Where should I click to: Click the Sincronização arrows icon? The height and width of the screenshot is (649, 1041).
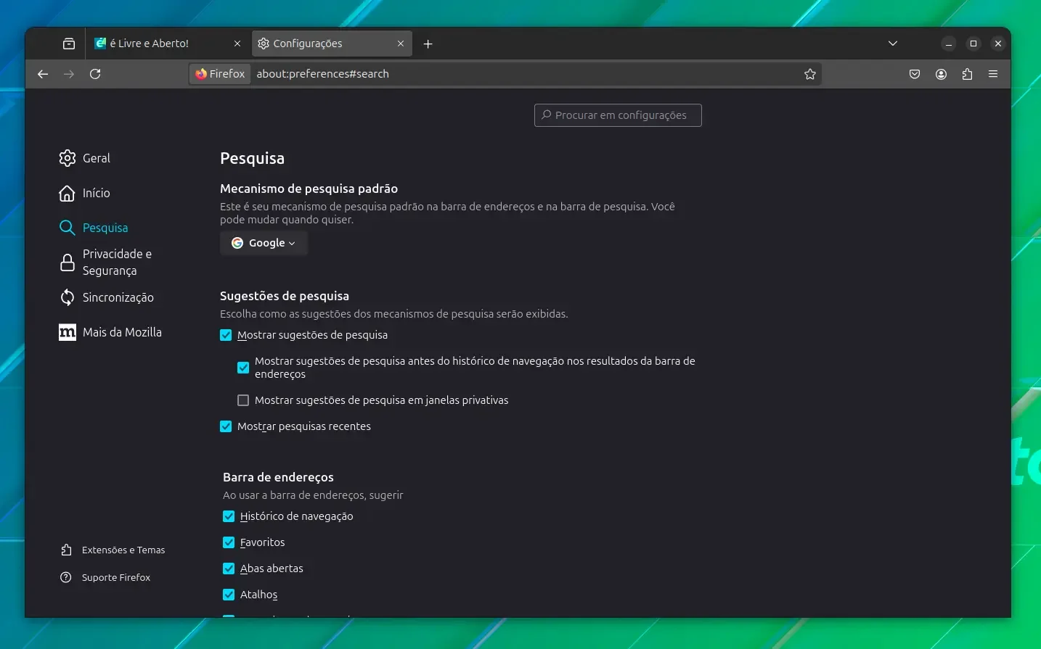point(68,297)
